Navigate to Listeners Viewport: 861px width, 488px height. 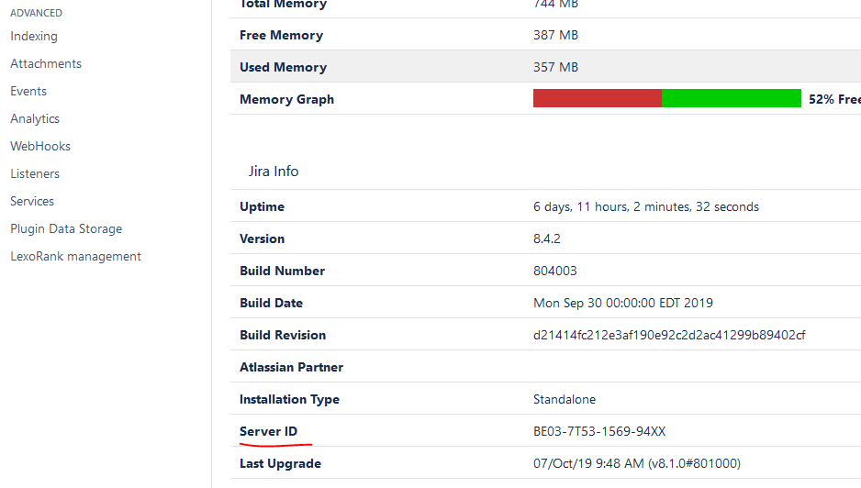click(x=35, y=174)
